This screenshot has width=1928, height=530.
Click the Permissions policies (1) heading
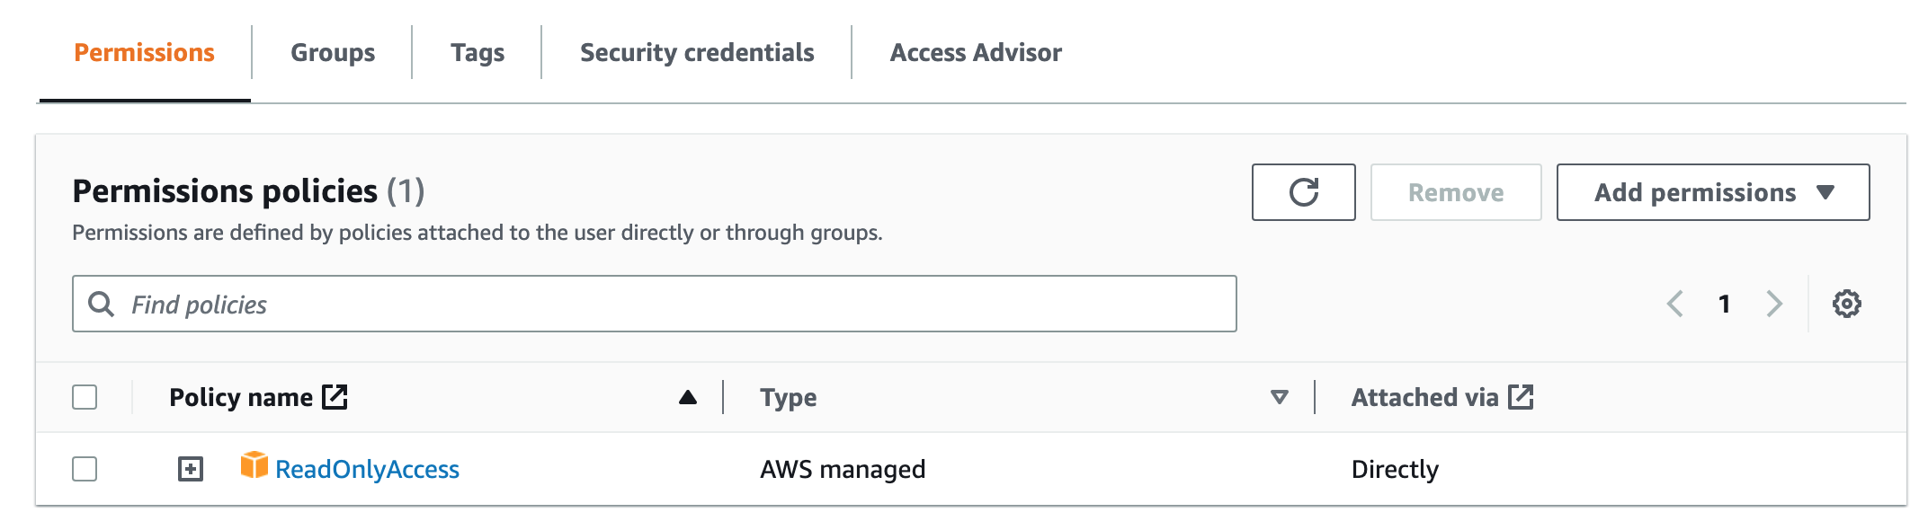click(248, 190)
